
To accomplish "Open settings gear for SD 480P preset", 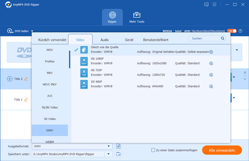I will (x=211, y=86).
